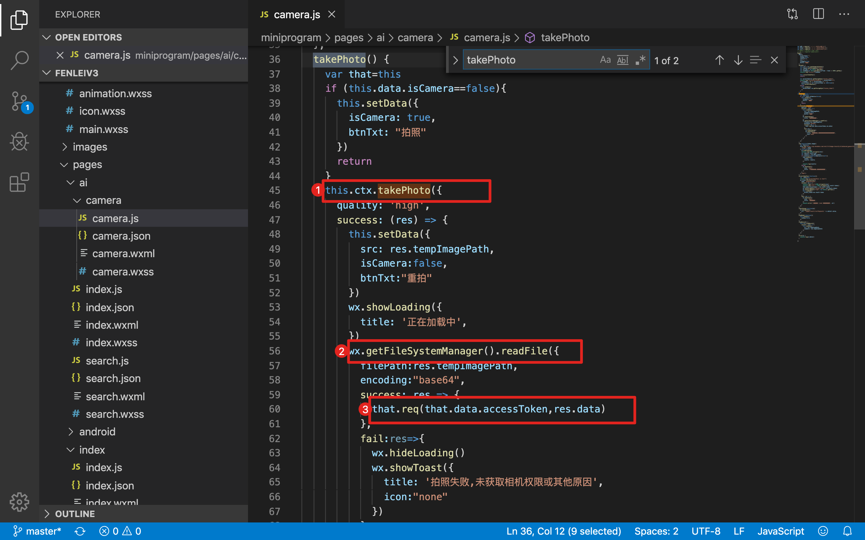Expand the OUTLINE section
865x540 pixels.
75,514
